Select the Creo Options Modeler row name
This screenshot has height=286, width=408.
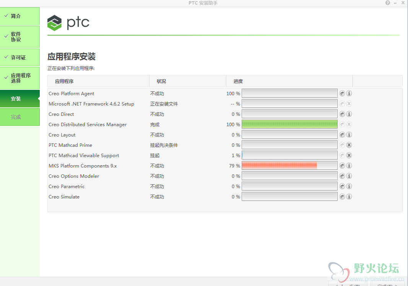[x=74, y=176]
